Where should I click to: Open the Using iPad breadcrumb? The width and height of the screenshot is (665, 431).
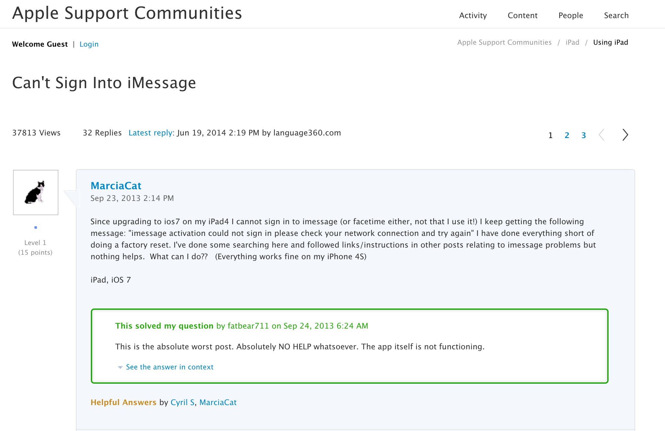(x=610, y=42)
